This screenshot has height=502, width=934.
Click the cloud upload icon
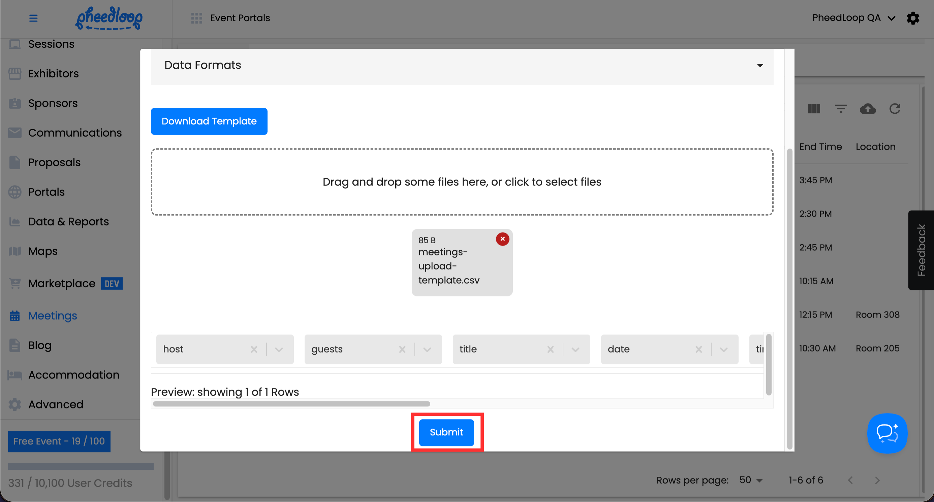click(x=868, y=109)
